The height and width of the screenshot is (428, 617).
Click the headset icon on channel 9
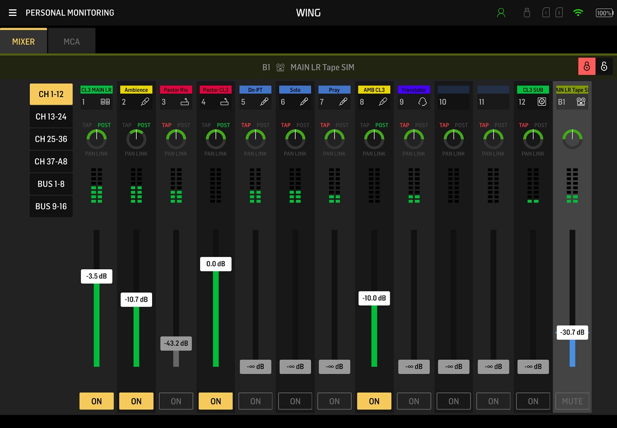(x=423, y=102)
